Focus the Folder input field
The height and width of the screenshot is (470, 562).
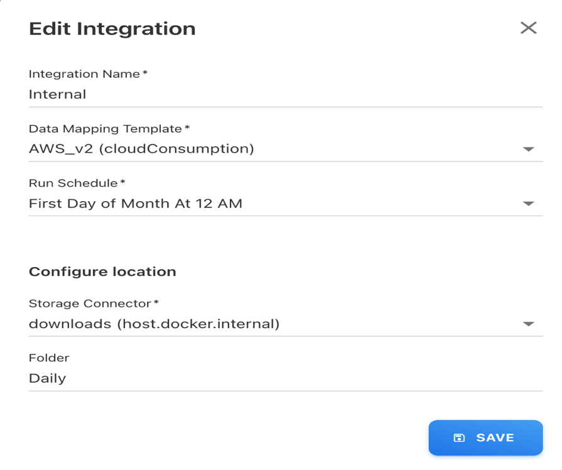click(x=286, y=378)
